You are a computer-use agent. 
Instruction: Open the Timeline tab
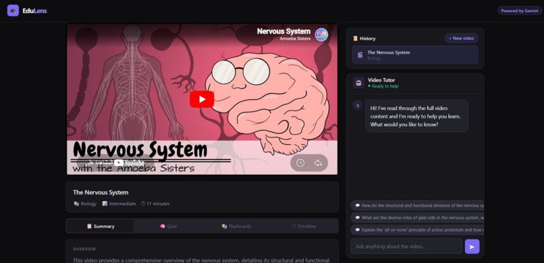(304, 227)
